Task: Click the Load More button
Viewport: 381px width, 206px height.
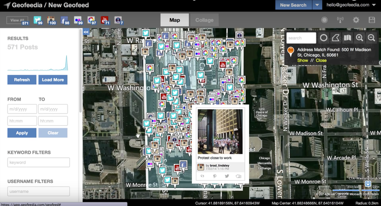Action: pyautogui.click(x=53, y=80)
